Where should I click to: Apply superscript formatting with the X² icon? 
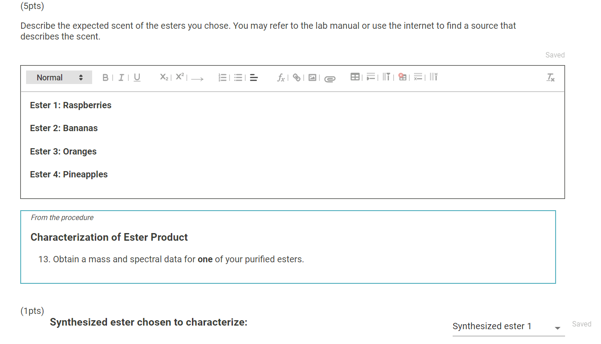tap(179, 76)
